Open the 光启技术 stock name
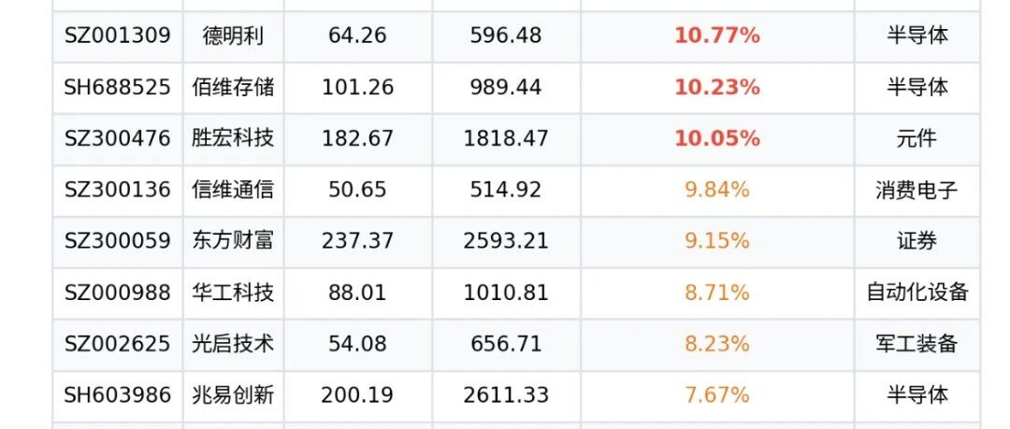The width and height of the screenshot is (1010, 429). 233,344
